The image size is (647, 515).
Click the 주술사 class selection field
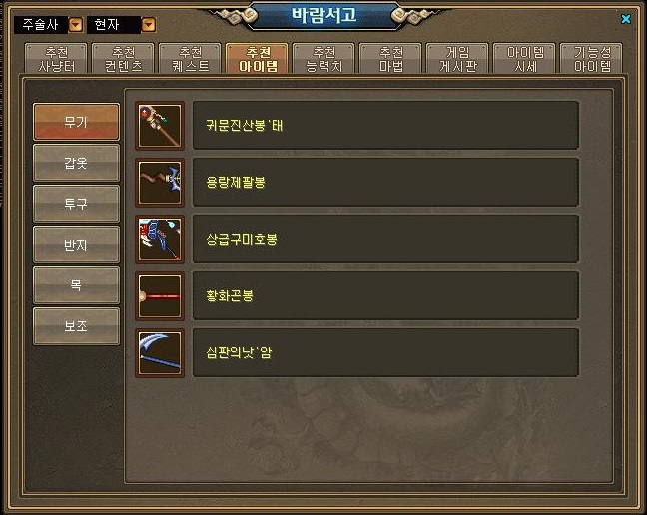point(41,25)
